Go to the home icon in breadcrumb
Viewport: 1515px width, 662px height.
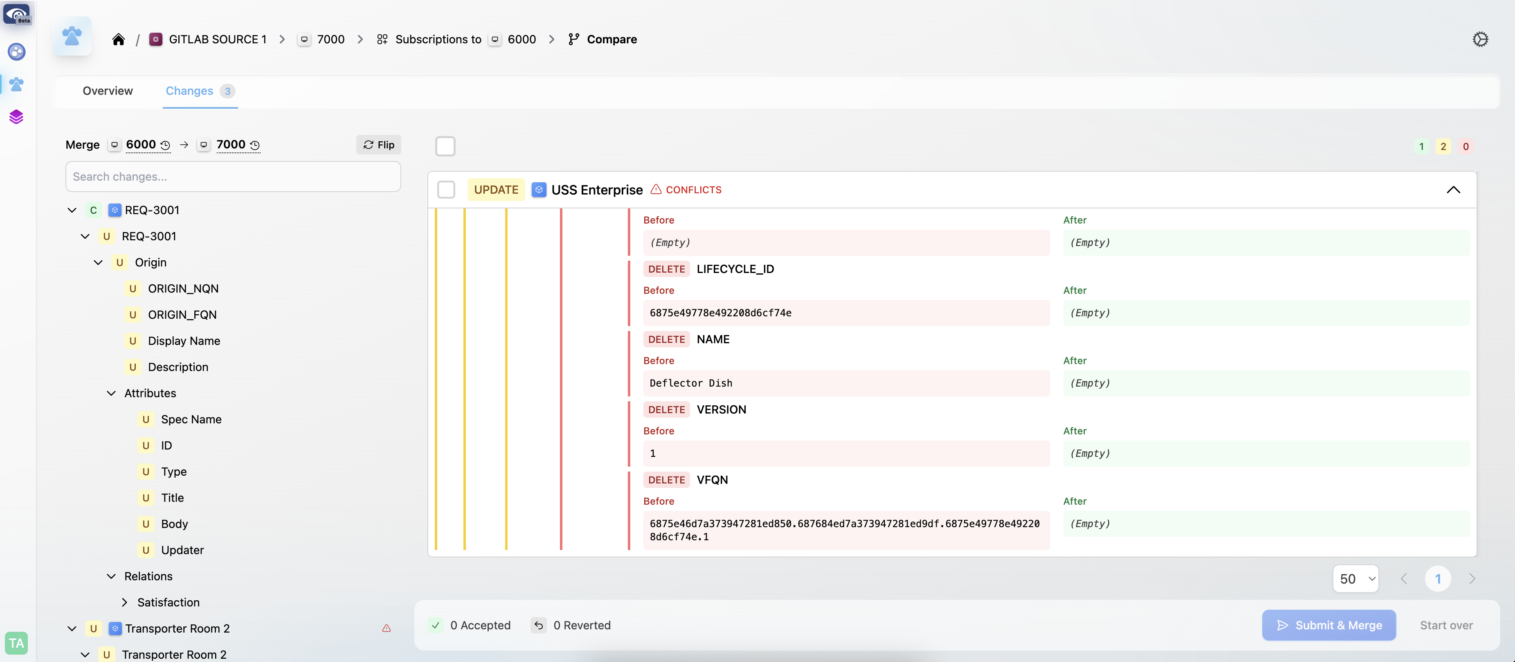coord(119,39)
